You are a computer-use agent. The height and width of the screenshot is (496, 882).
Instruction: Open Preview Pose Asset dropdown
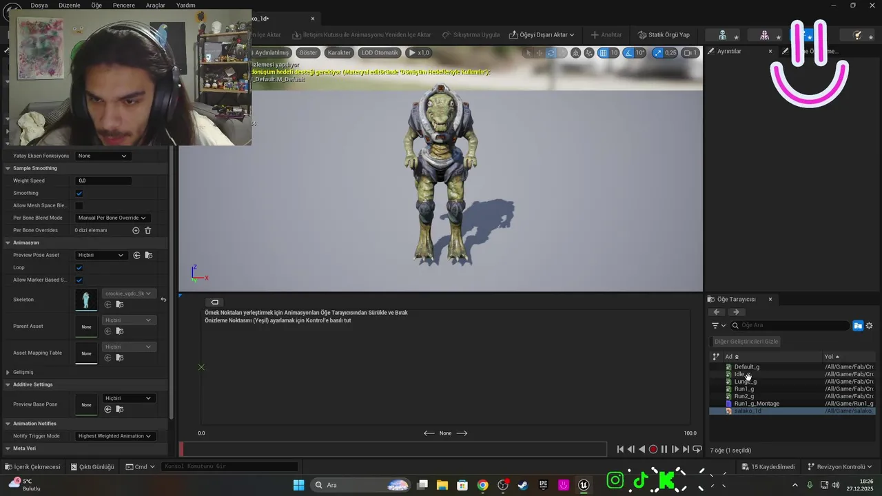[101, 255]
